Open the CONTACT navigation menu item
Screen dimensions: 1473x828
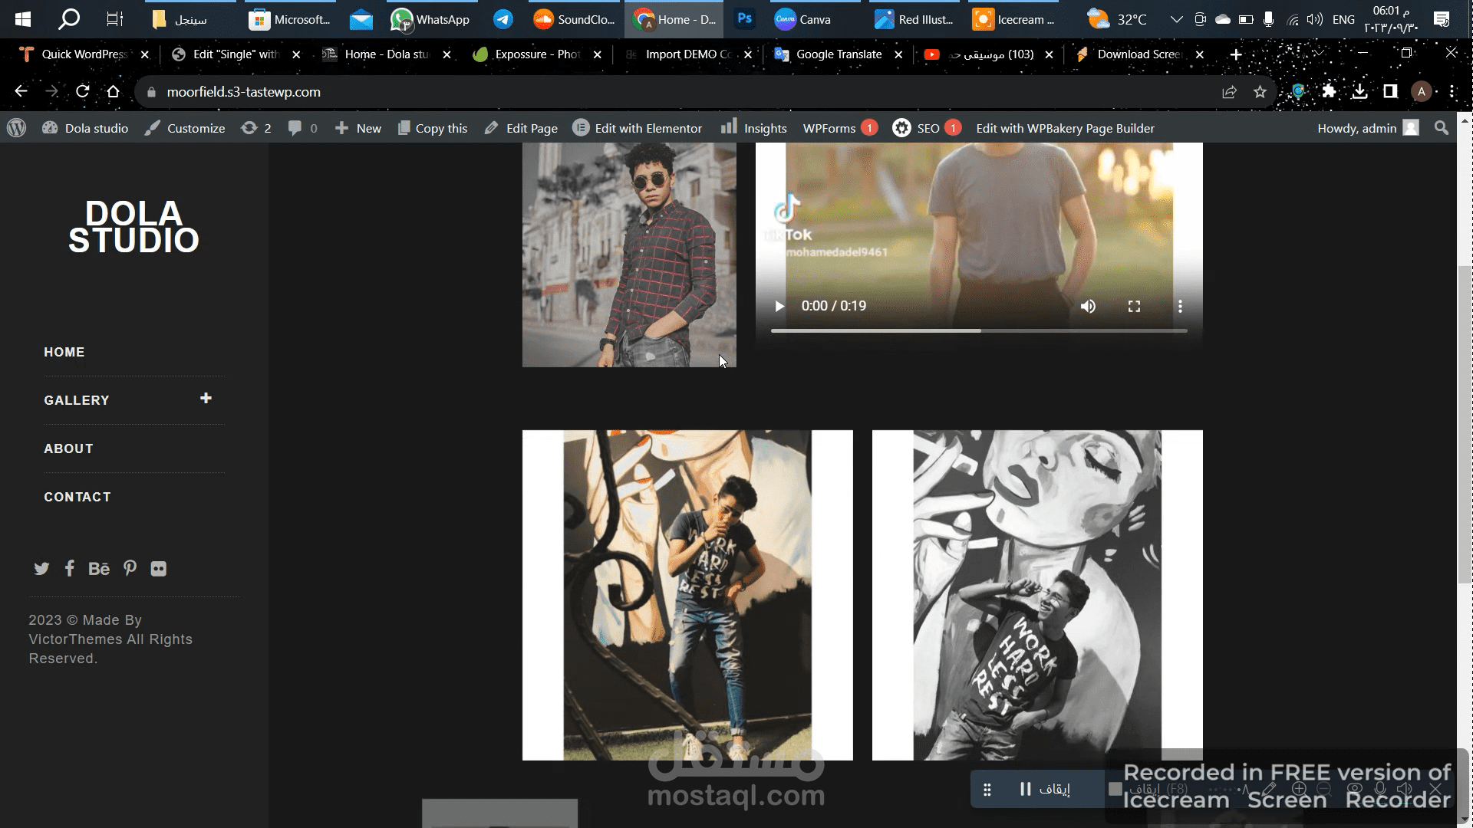[77, 496]
